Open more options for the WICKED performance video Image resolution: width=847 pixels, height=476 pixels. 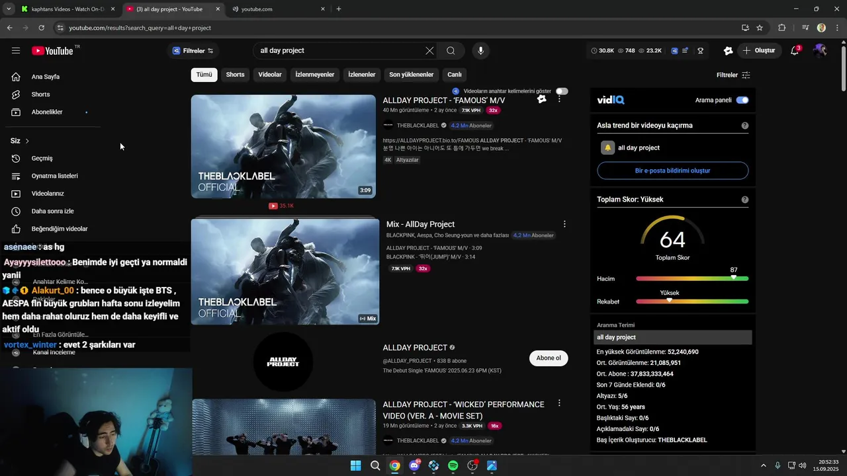coord(559,403)
